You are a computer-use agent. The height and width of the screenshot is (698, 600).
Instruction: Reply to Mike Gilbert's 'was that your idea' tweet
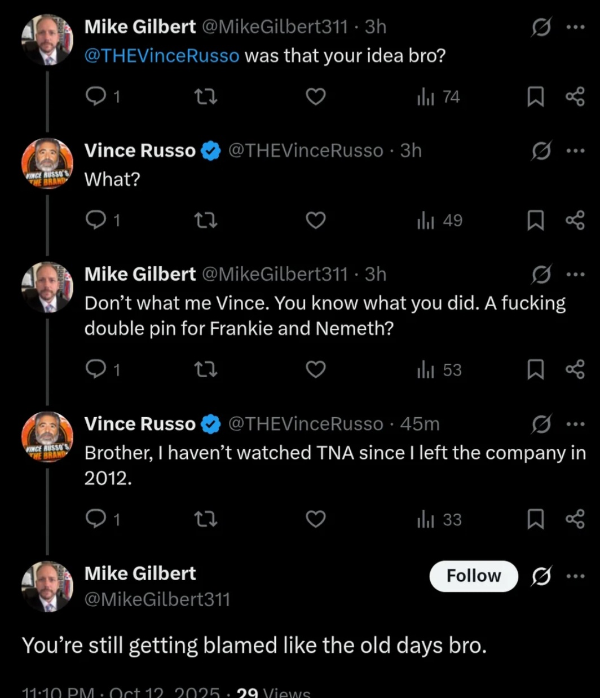tap(95, 97)
